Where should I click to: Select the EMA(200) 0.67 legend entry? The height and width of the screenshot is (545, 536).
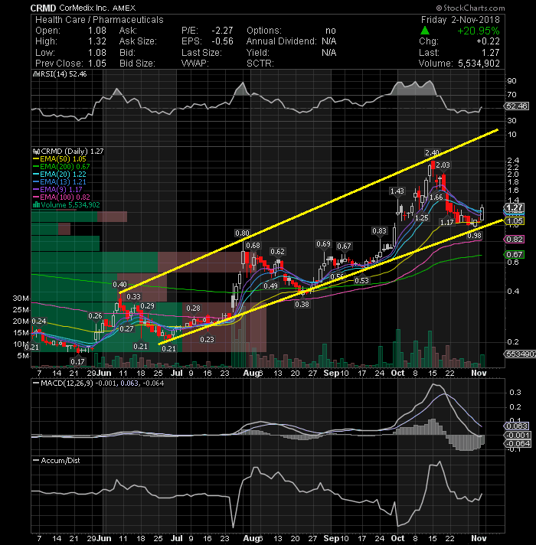point(61,167)
